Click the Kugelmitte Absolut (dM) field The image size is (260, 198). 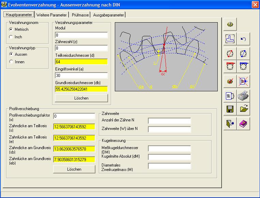coord(169,157)
